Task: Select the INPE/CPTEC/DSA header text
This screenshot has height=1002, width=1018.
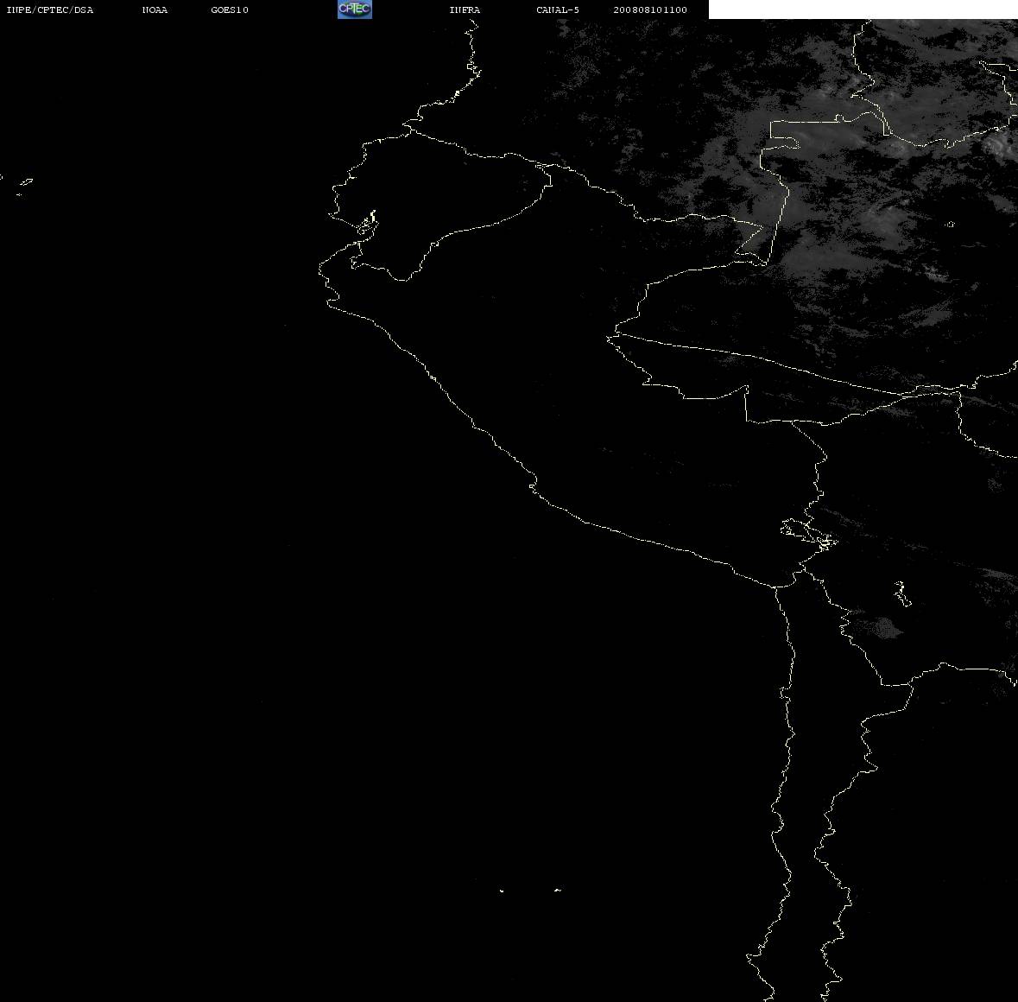Action: click(49, 10)
